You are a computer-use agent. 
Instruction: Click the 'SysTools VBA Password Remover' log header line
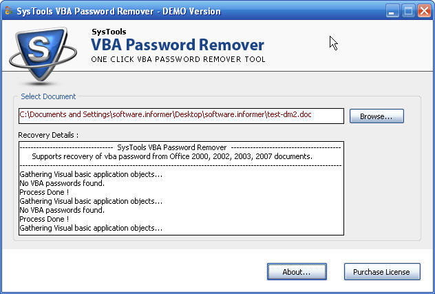(x=172, y=147)
